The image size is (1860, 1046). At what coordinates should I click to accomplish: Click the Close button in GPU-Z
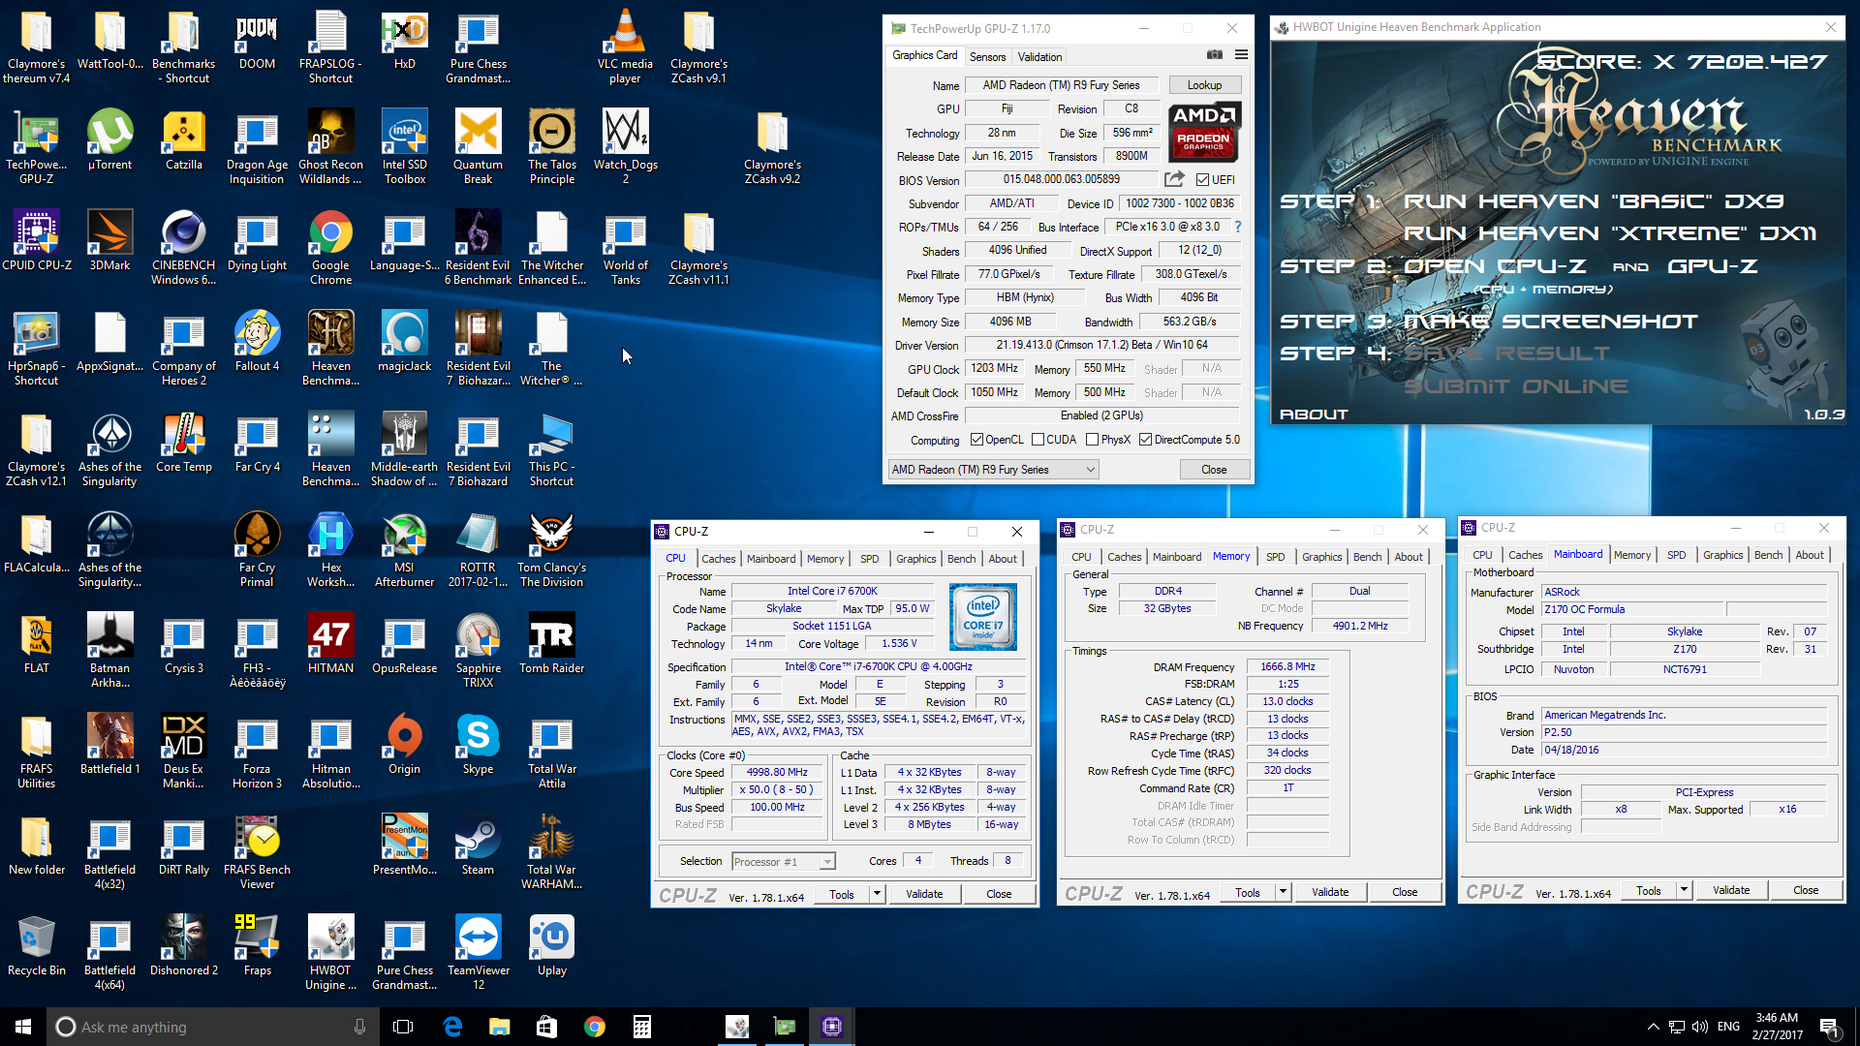(1214, 470)
